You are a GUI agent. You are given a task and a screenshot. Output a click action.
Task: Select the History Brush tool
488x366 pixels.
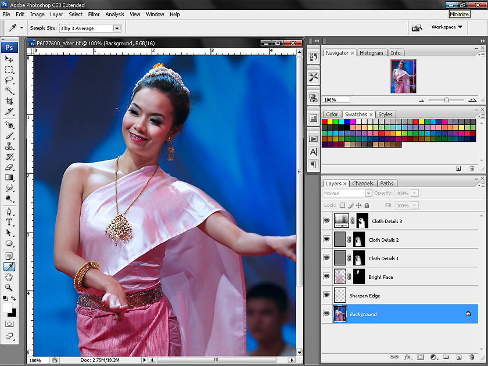pos(9,156)
